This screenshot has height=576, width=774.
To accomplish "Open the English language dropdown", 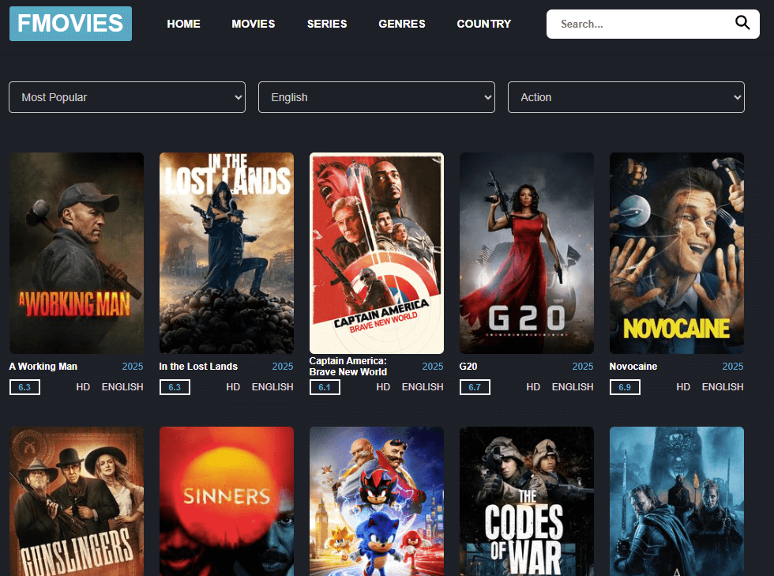I will pyautogui.click(x=377, y=97).
